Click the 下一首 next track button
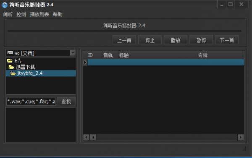The width and height of the screenshot is (252, 158). (227, 40)
